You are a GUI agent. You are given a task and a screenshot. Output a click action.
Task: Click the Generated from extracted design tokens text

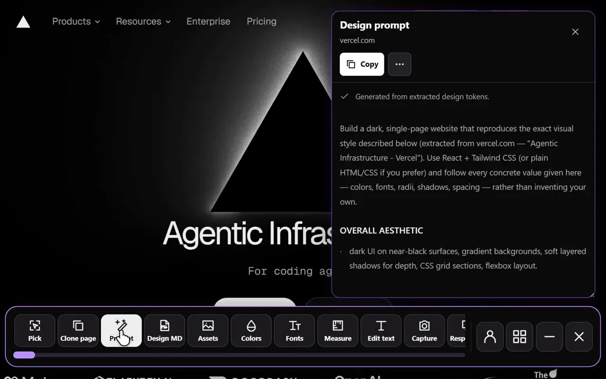click(x=422, y=97)
